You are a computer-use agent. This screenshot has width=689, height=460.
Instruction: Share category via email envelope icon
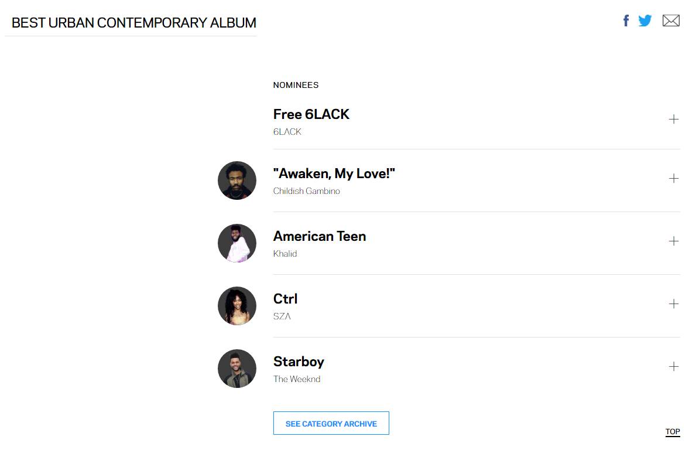[671, 21]
